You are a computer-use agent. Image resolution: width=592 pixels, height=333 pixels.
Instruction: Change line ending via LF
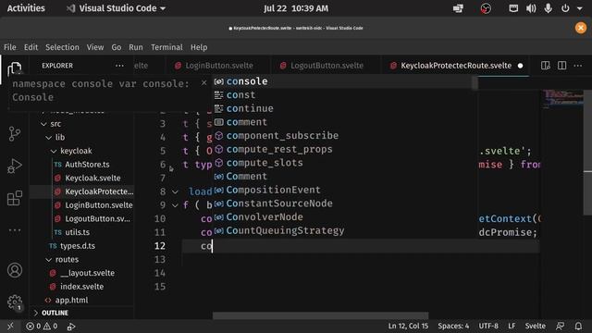512,326
